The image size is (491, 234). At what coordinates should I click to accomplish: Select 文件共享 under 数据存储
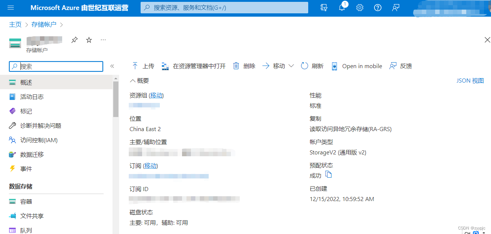tap(56, 216)
